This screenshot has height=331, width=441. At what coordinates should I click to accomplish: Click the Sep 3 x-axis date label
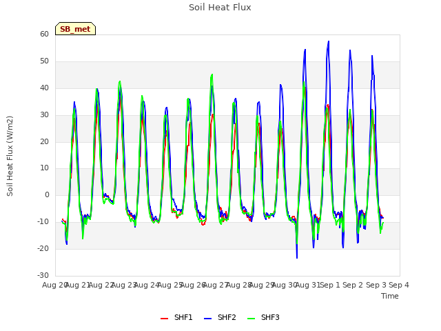(x=376, y=285)
